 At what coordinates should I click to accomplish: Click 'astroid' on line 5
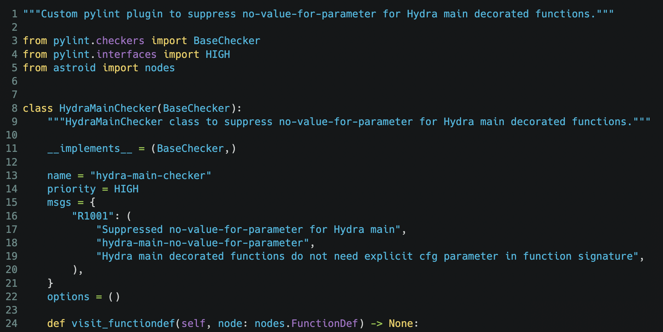pyautogui.click(x=75, y=68)
